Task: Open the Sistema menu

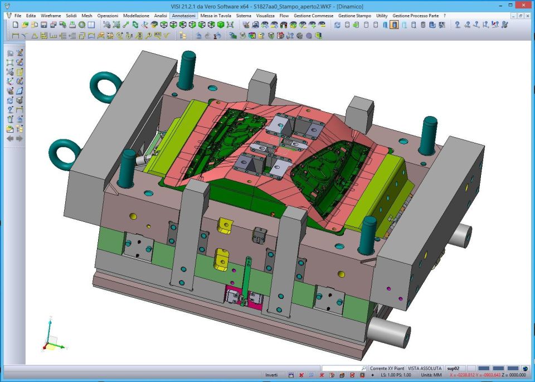Action: [244, 16]
